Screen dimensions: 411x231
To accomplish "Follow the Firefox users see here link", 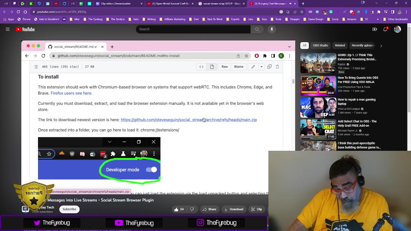I will click(x=71, y=93).
